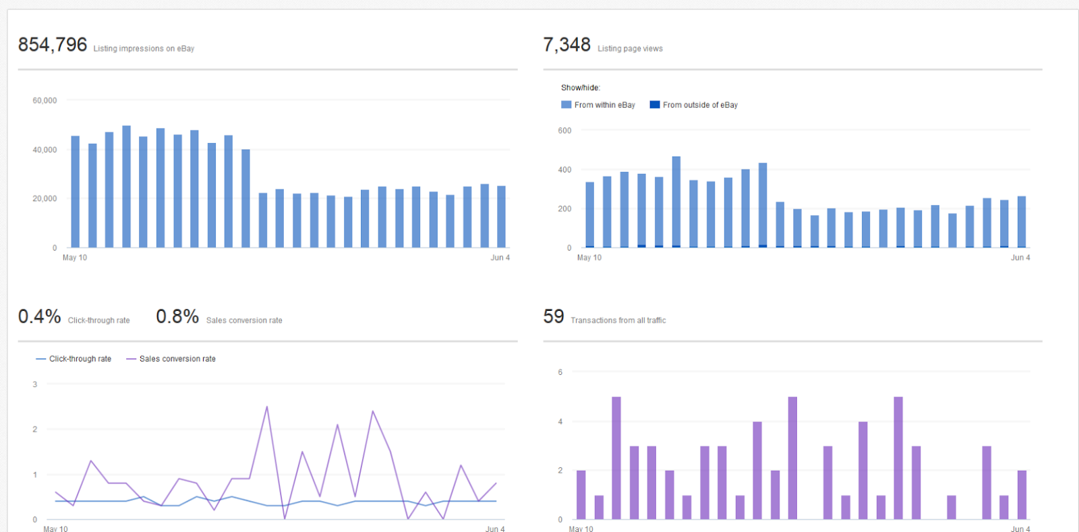
Task: Click the 'Jun 4' label under page views chart
Action: 1020,258
